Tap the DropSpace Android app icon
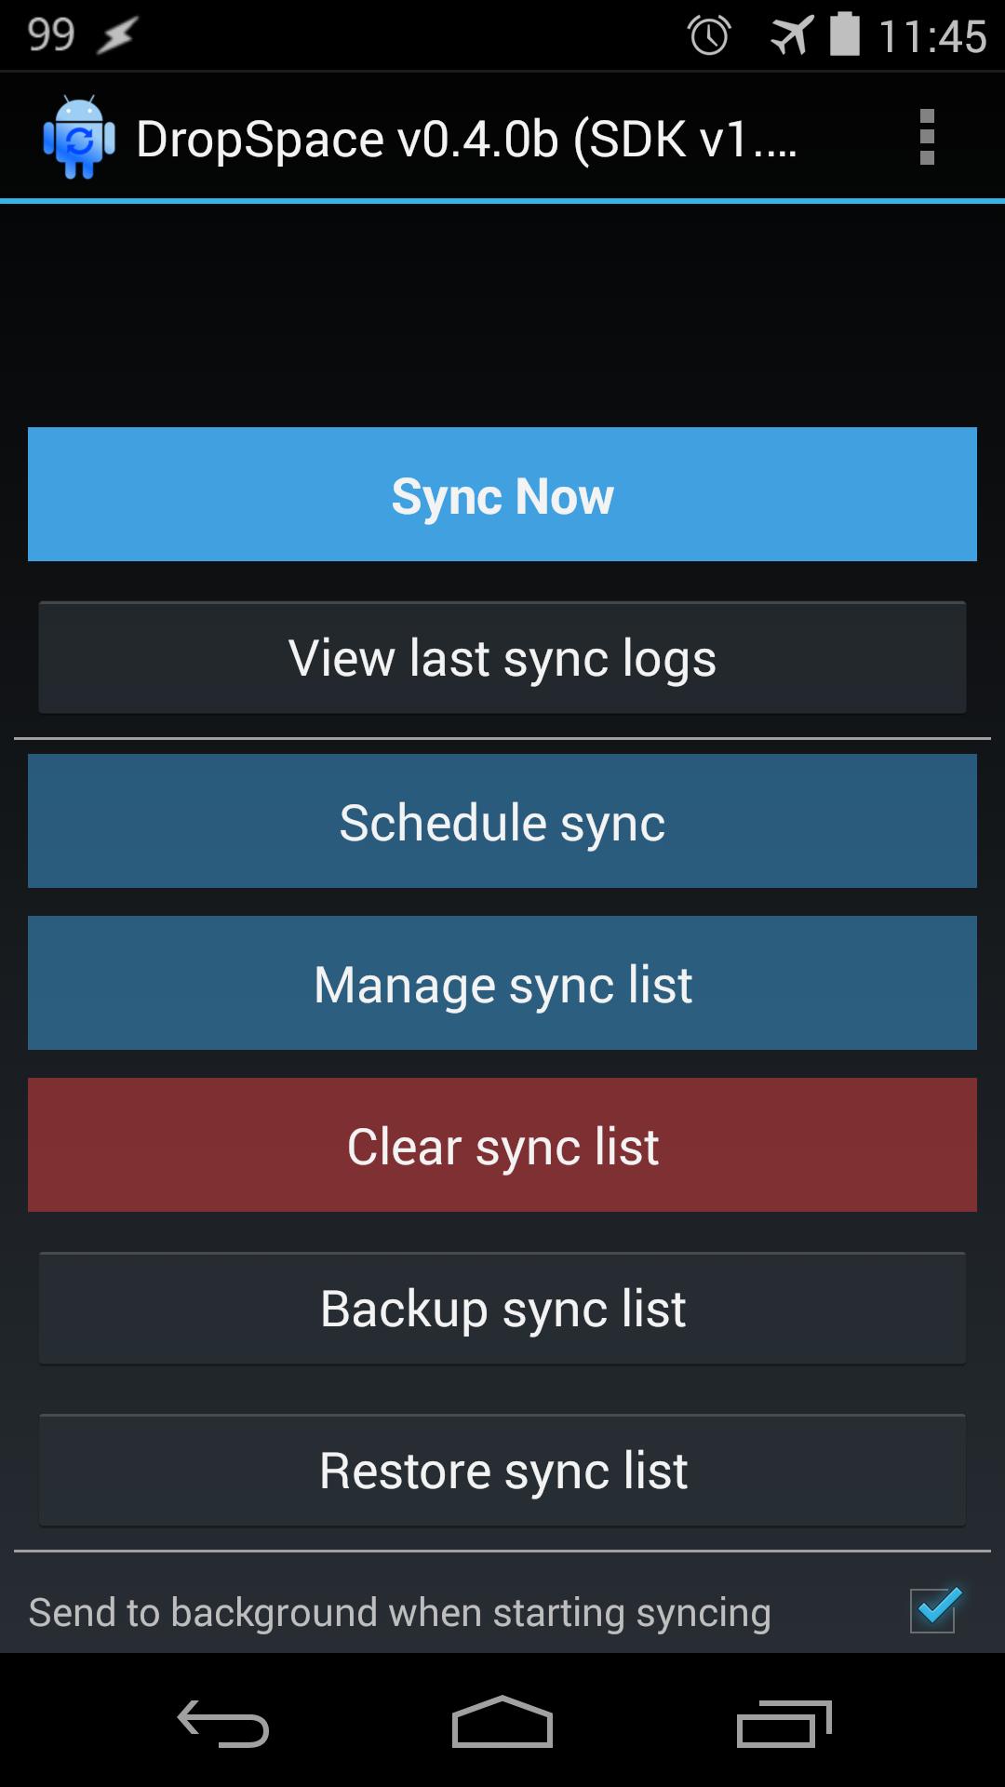Image resolution: width=1005 pixels, height=1787 pixels. (79, 138)
